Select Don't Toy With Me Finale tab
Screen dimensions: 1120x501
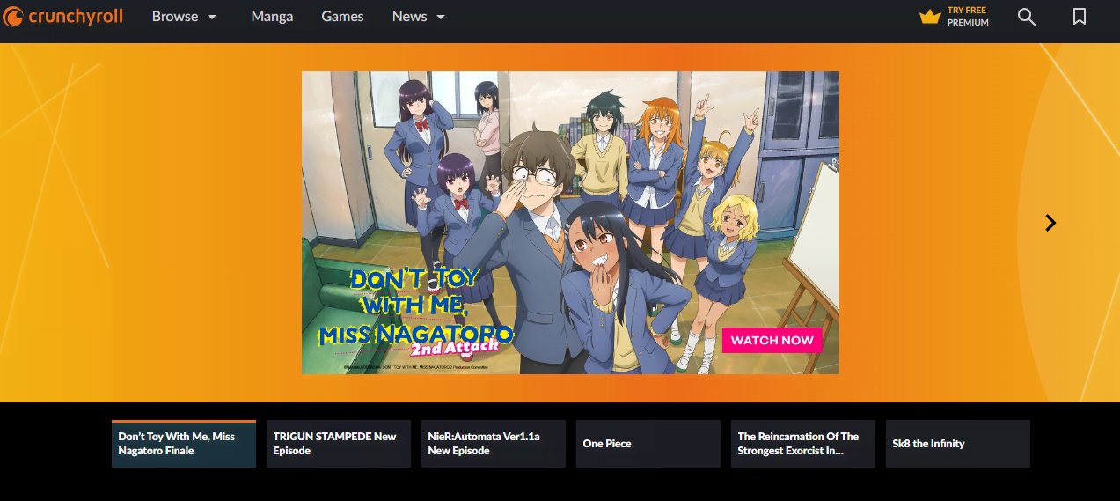pos(184,444)
